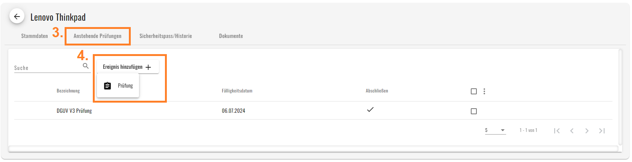632x162 pixels.
Task: Expand the rows-per-page dropdown
Action: (495, 130)
